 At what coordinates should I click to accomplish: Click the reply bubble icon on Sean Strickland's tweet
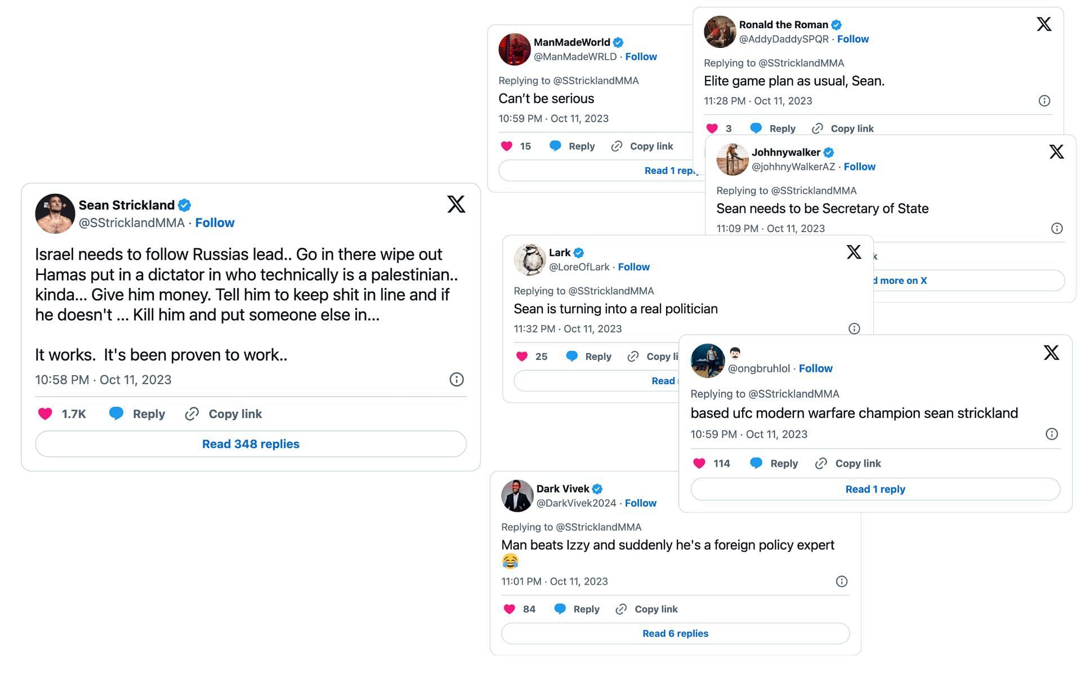(116, 414)
